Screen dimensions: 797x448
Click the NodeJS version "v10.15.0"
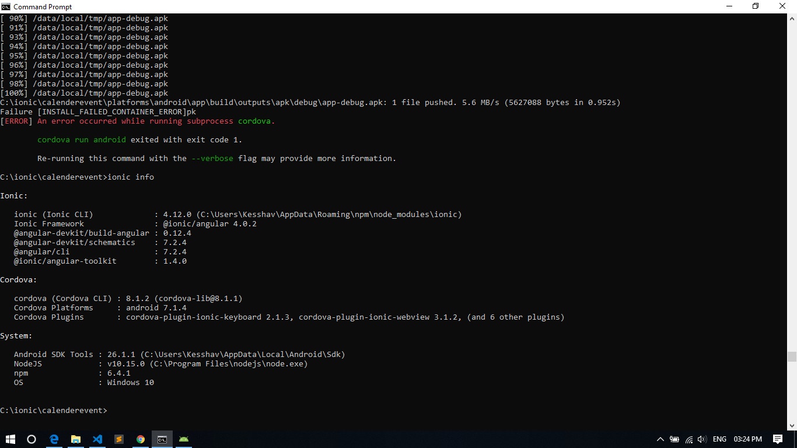pyautogui.click(x=126, y=364)
